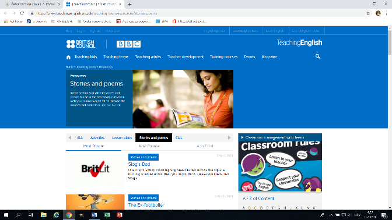
Task: Bookmark this page with the star icon
Action: [367, 13]
